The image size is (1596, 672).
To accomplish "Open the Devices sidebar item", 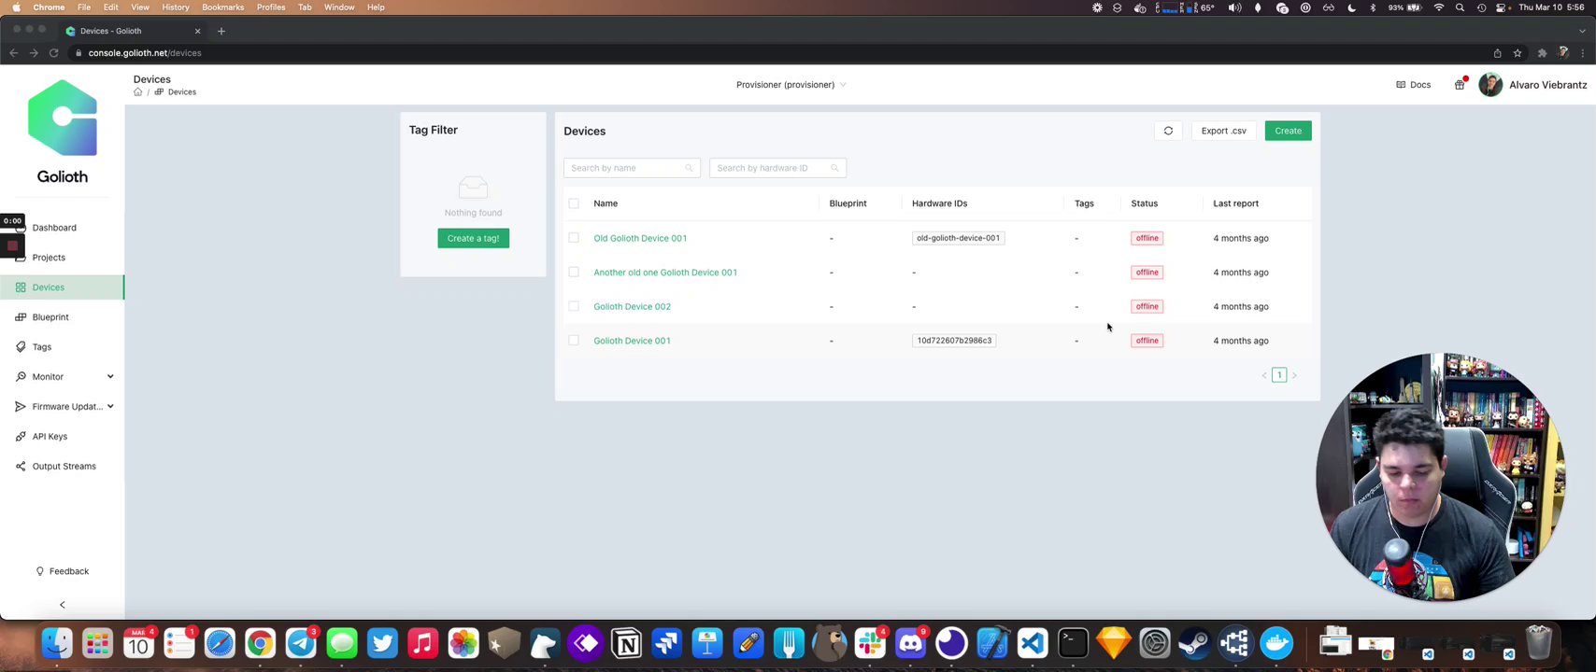I will point(62,287).
